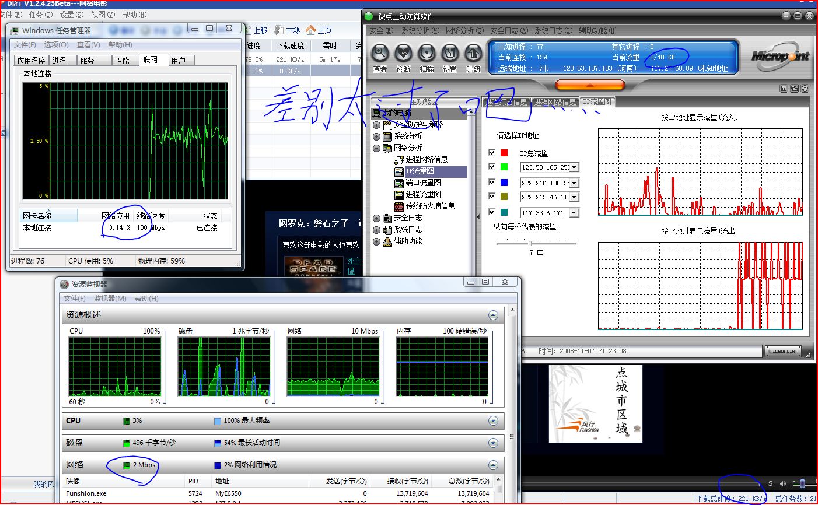
Task: Uncheck the checkbox for 222.215.46.11 address
Action: [492, 197]
